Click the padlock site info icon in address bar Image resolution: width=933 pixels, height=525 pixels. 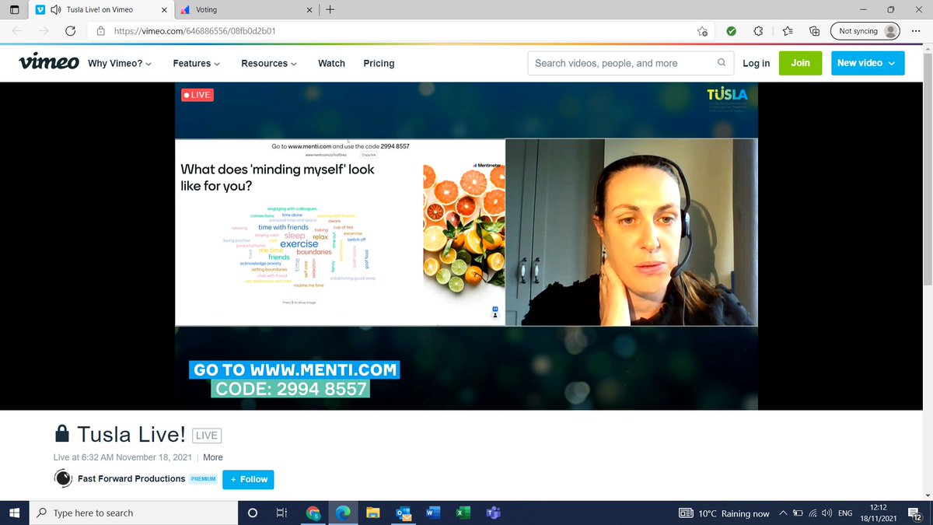pyautogui.click(x=100, y=31)
